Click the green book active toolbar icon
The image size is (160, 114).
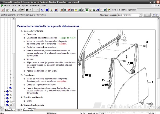(x=87, y=10)
